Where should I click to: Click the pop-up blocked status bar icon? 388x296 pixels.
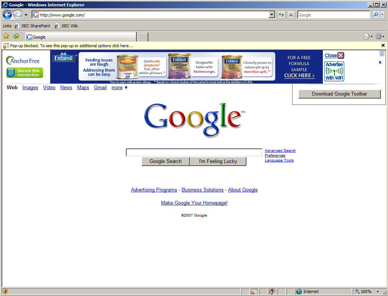(x=254, y=292)
